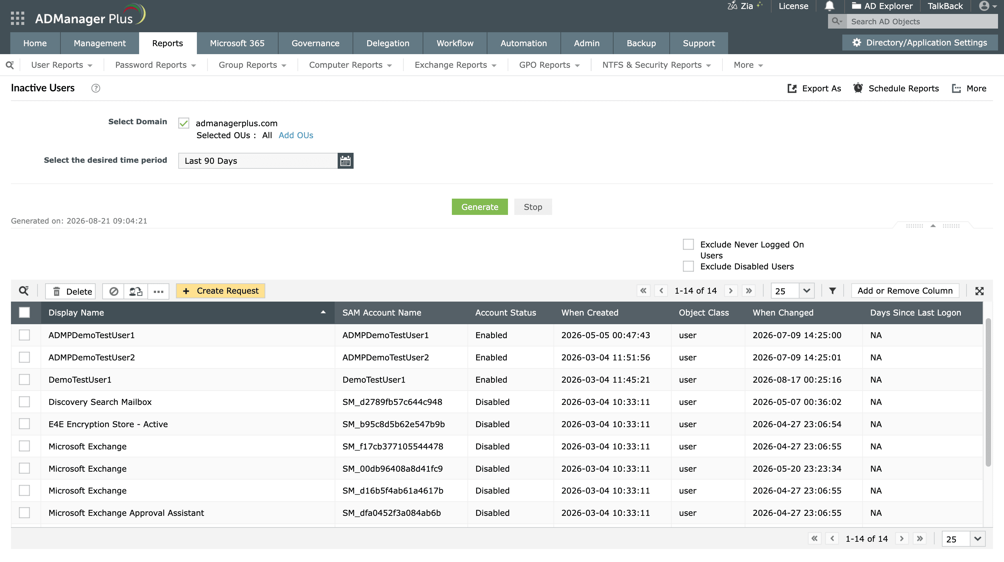Open the apps grid launcher icon

tap(18, 18)
